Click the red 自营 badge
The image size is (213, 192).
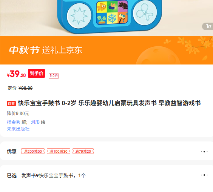coord(11,103)
